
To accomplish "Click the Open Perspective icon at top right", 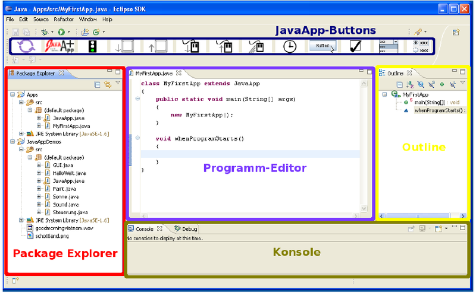I will (456, 32).
